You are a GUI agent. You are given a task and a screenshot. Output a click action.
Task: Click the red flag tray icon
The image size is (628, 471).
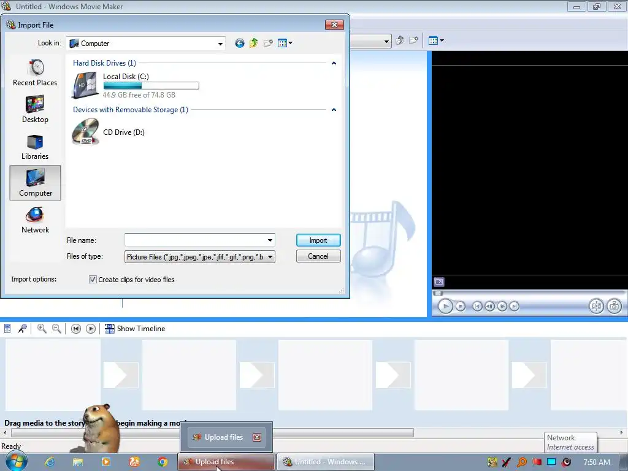tap(537, 462)
